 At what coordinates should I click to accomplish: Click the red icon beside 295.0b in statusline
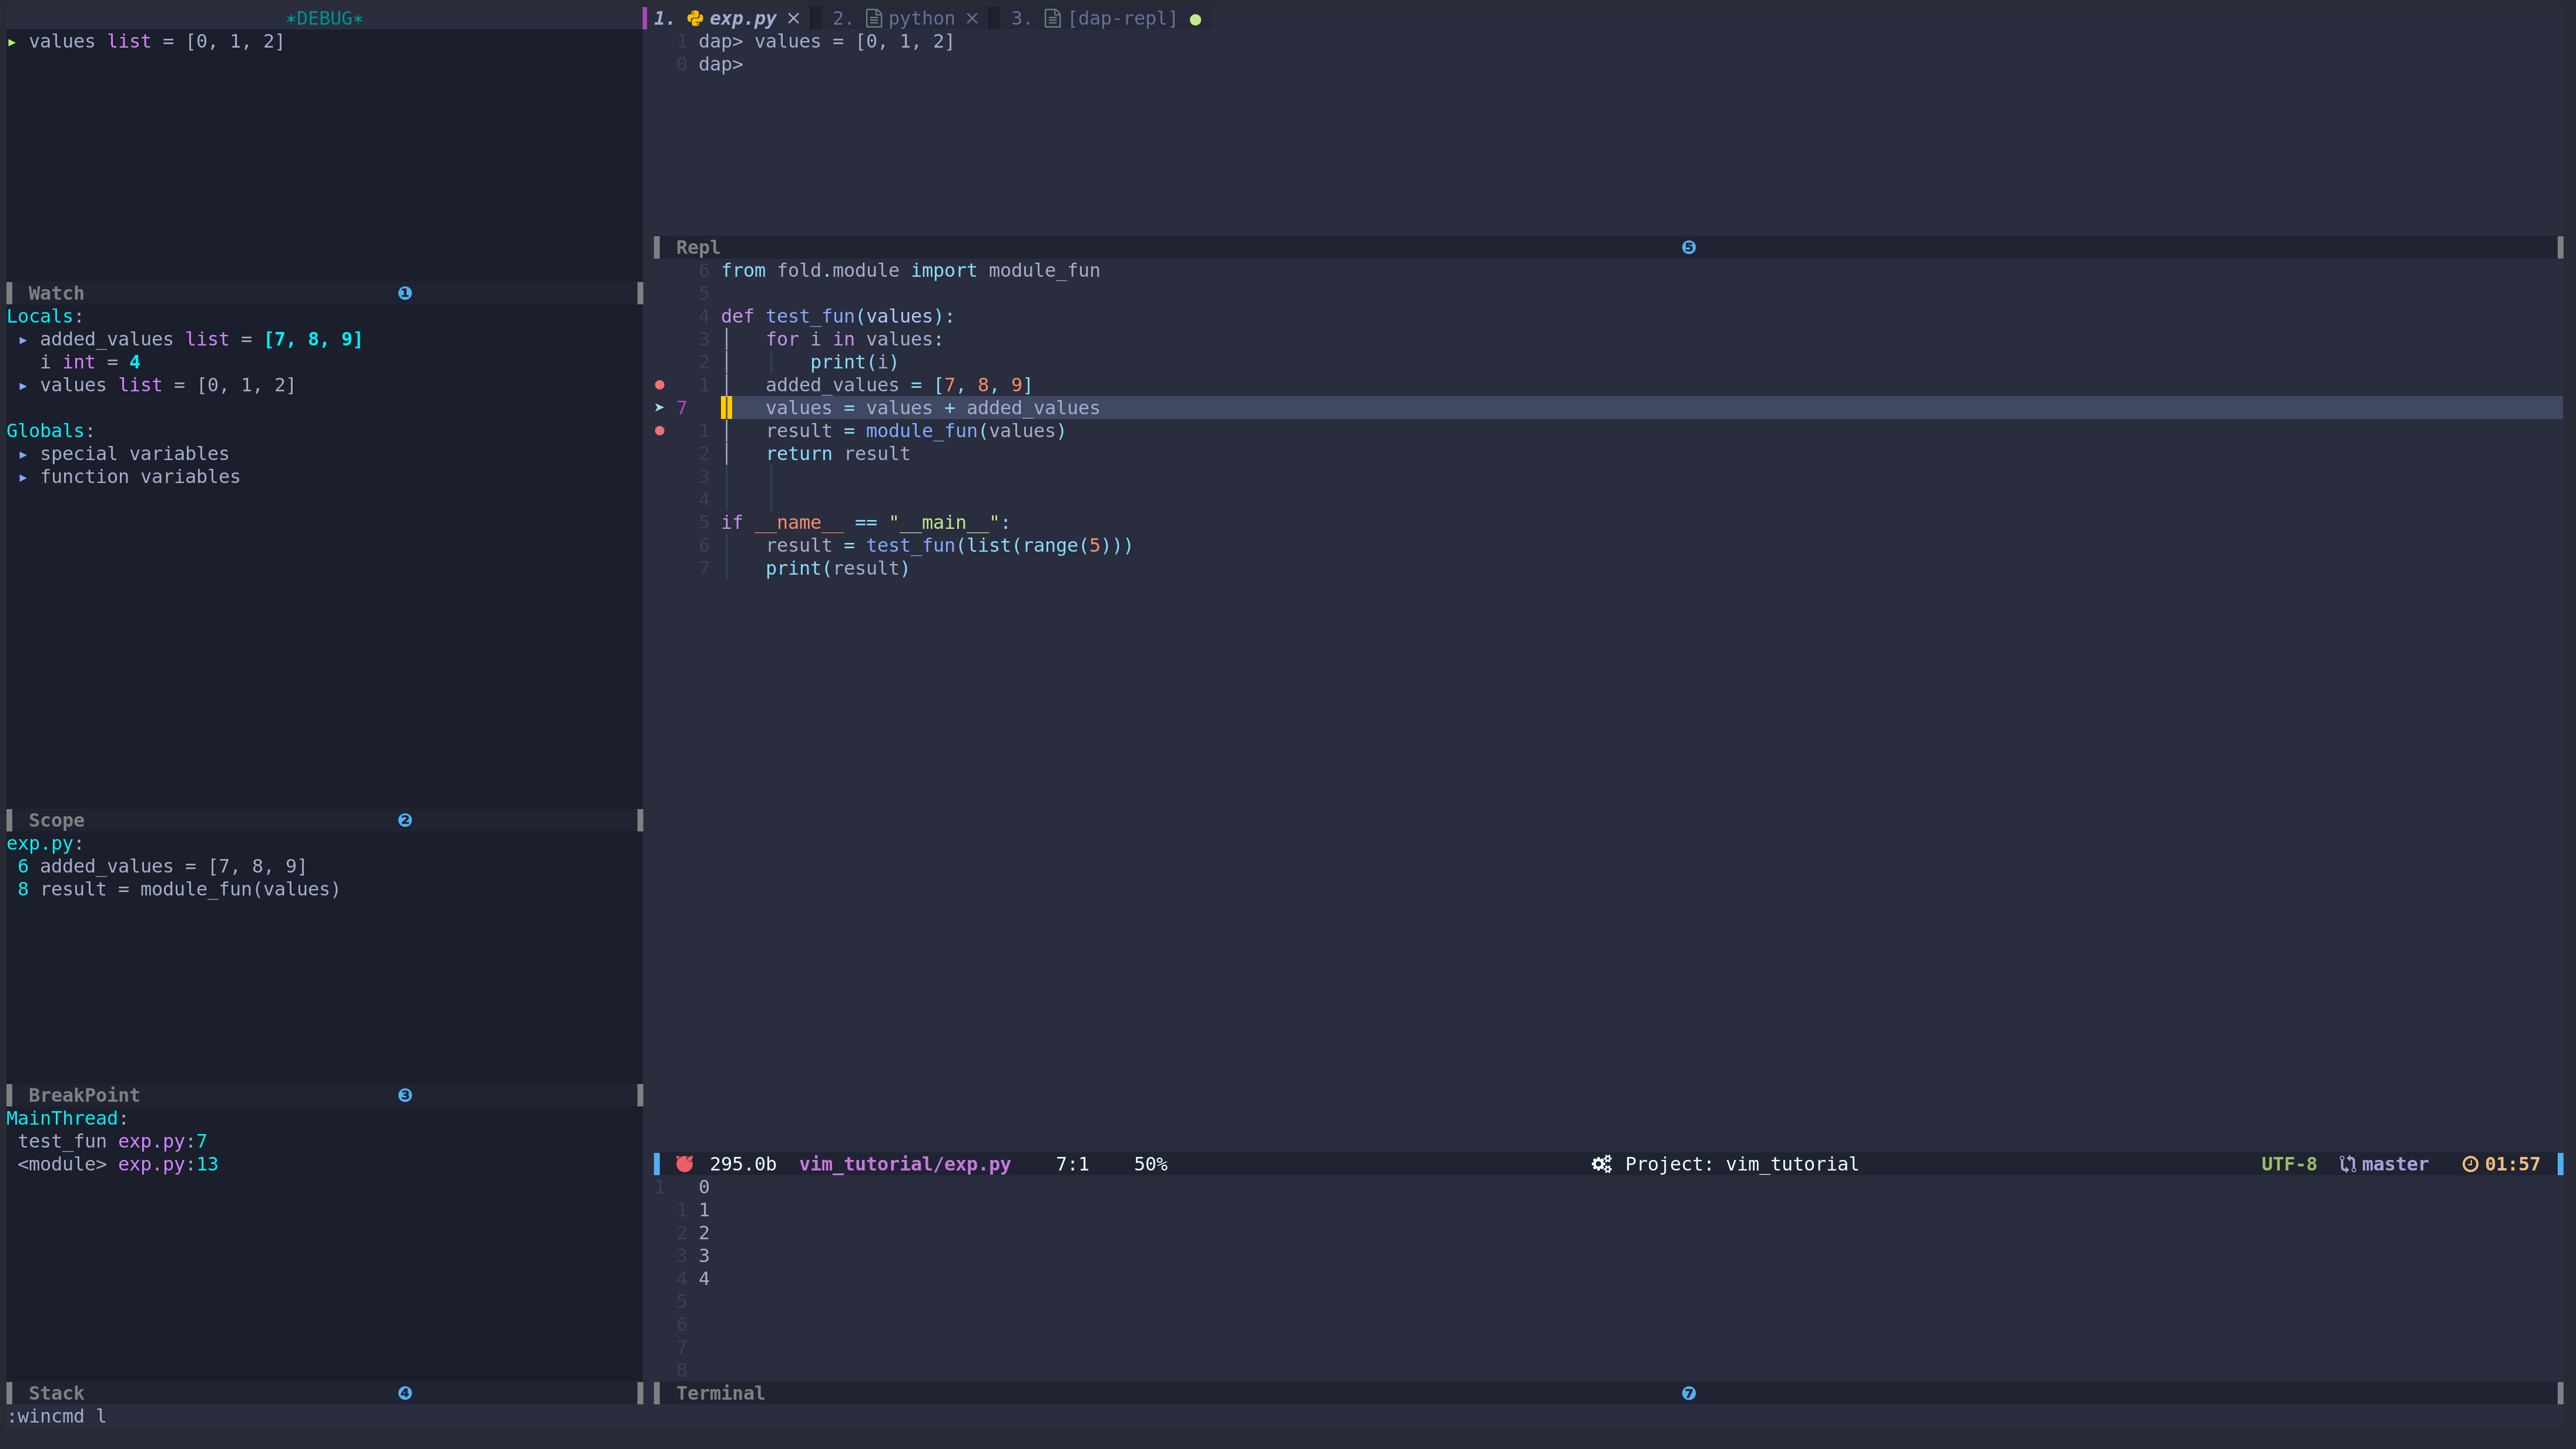tap(684, 1164)
